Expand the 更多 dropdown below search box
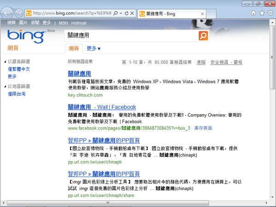 [93, 48]
